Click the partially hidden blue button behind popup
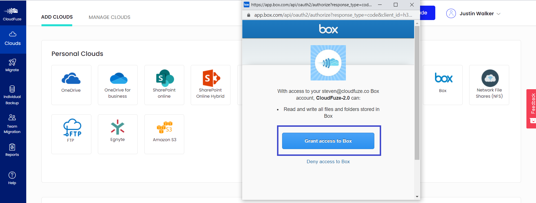This screenshot has height=203, width=536. 428,13
